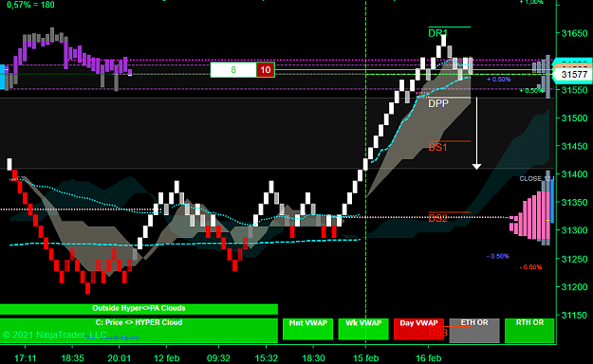
Task: Click the 31450 price axis label
Action: pyautogui.click(x=574, y=146)
